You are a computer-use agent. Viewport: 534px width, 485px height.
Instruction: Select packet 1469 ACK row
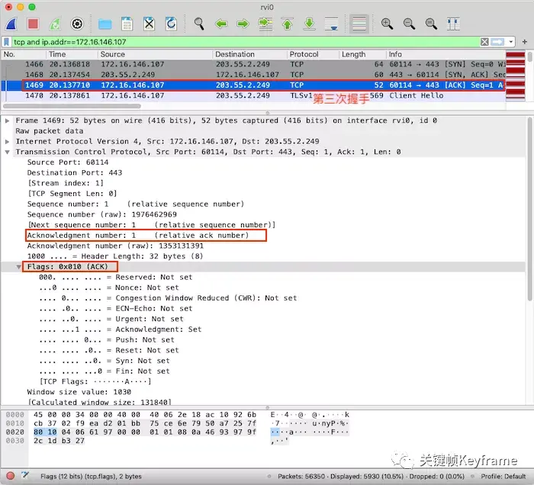[x=253, y=85]
